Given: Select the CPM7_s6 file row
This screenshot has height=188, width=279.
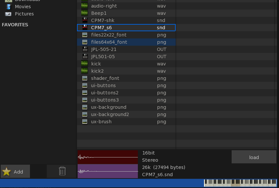Looking at the screenshot, I should (x=126, y=28).
